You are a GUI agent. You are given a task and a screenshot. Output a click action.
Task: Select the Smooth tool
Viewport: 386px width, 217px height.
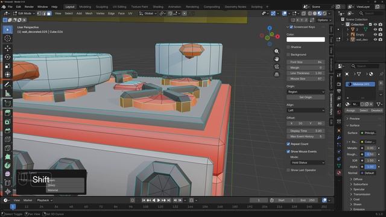pyautogui.click(x=7, y=174)
